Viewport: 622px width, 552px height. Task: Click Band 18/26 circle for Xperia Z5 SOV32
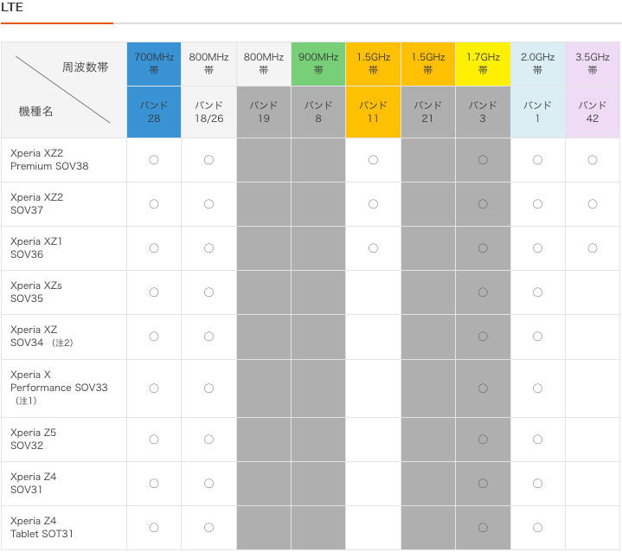(208, 439)
